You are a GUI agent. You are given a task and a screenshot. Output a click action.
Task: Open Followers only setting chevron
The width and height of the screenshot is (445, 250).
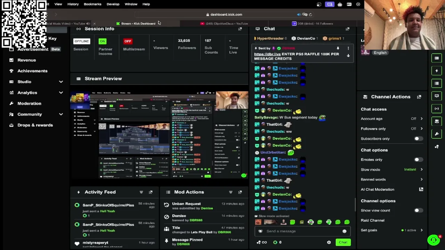click(421, 129)
